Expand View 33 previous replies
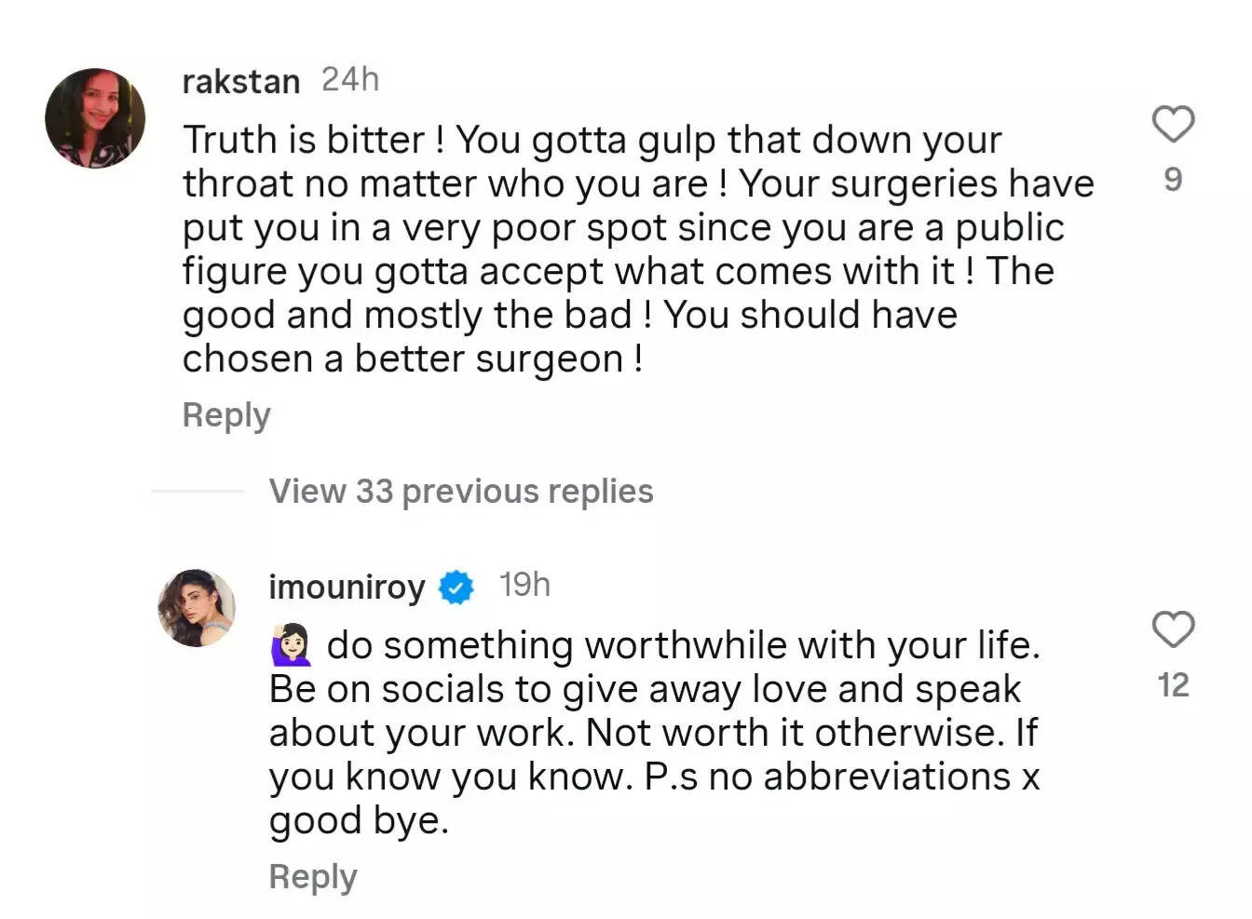1252x919 pixels. point(461,491)
